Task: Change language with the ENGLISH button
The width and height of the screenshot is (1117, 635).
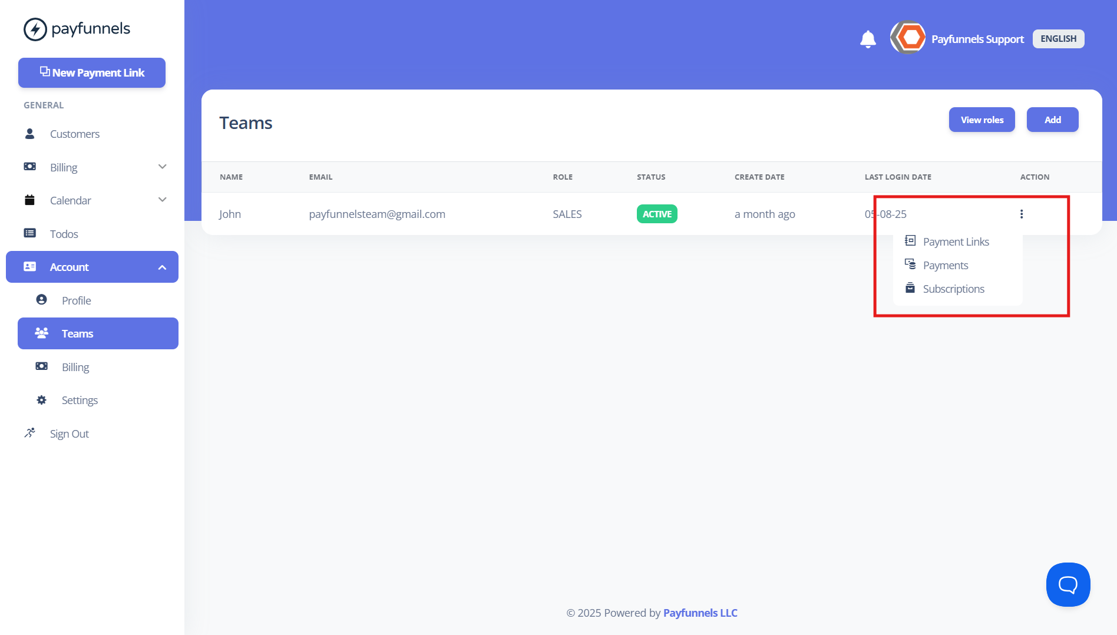Action: pos(1058,39)
